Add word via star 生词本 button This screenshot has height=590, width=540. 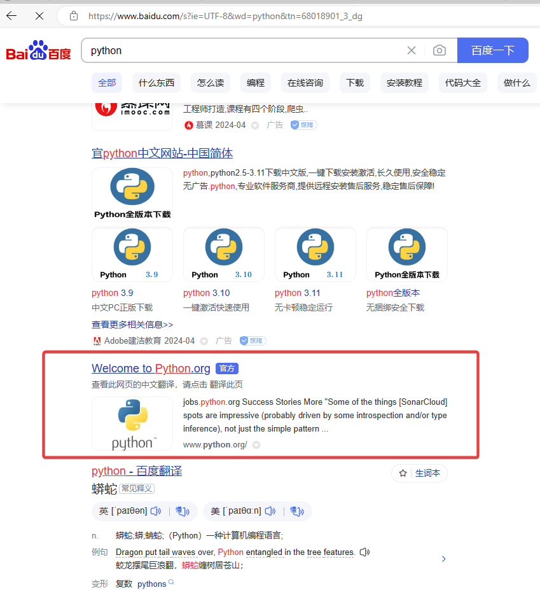tap(419, 473)
